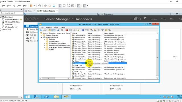Open the Action menu
The width and height of the screenshot is (182, 102).
click(x=49, y=27)
